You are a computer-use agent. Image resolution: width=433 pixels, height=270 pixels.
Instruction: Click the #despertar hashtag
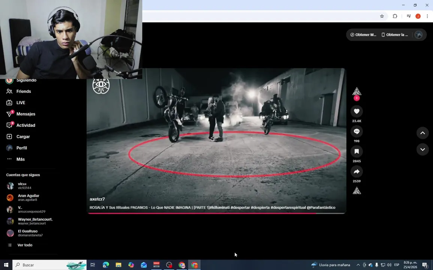click(240, 208)
